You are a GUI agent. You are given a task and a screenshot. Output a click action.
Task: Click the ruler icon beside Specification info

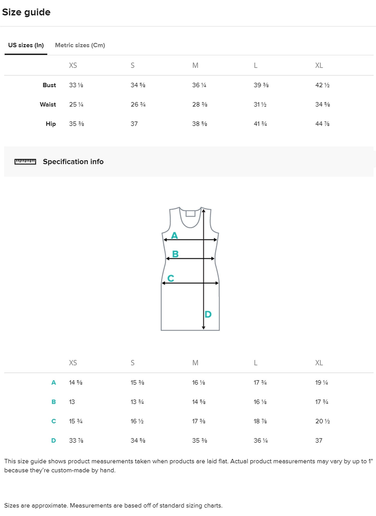pyautogui.click(x=25, y=162)
